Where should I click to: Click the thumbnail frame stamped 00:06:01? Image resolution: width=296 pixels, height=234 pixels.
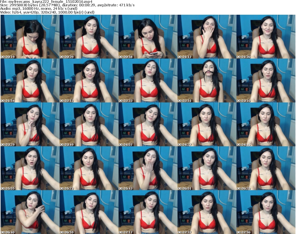coord(207,169)
